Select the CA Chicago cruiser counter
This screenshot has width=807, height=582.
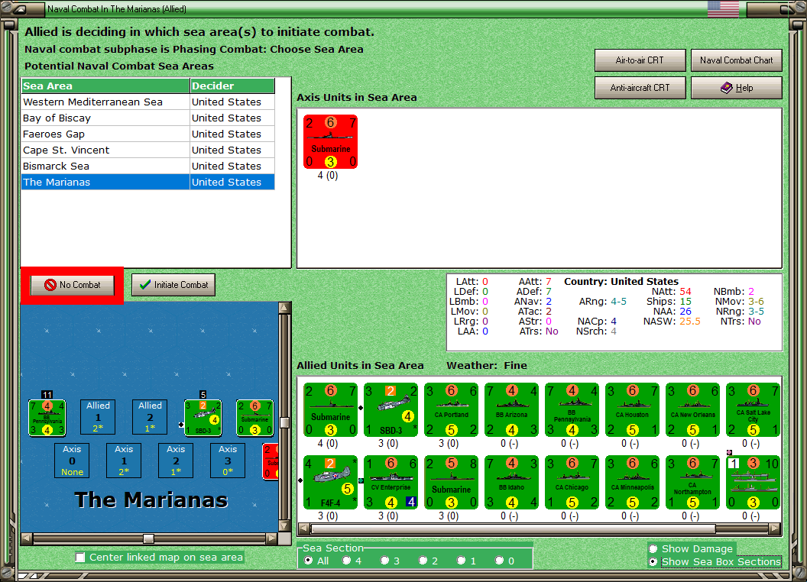pos(572,483)
